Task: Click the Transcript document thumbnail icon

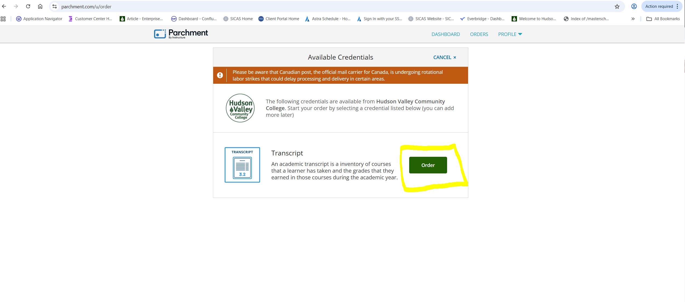Action: pyautogui.click(x=242, y=165)
